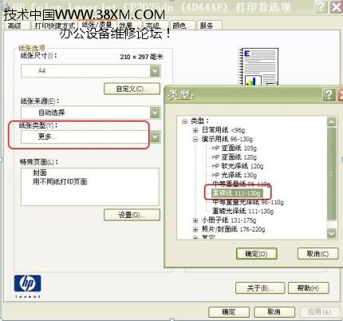Switch to the 颜色 tab
Viewport: 343px width, 321px height.
pos(180,26)
